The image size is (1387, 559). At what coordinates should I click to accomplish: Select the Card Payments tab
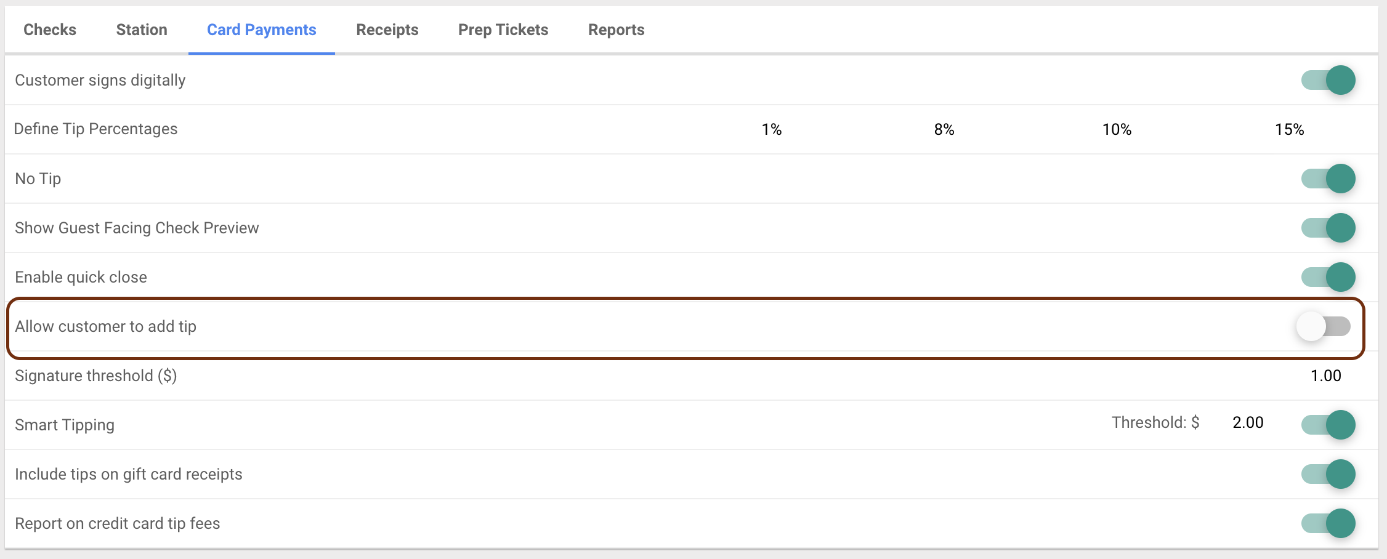[262, 30]
